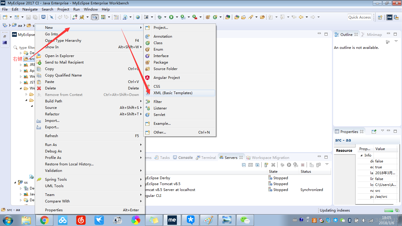
Task: Click the Undo arrow icon in toolbar
Action: pyautogui.click(x=60, y=17)
